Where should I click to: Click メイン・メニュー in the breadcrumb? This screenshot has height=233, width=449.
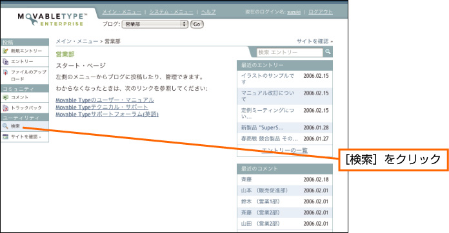[77, 41]
